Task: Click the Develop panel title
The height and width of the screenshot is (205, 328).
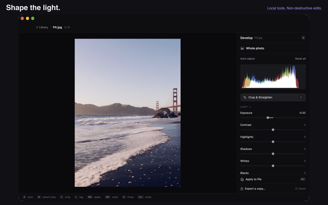Action: point(246,38)
